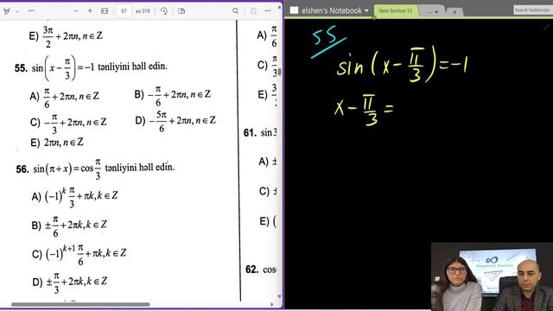The width and height of the screenshot is (553, 311).
Task: Click question 55 answer C) −π/3 + 2πn
Action: [68, 124]
